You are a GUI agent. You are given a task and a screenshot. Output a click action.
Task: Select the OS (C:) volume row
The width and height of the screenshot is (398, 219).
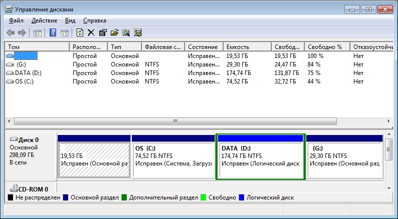[199, 81]
